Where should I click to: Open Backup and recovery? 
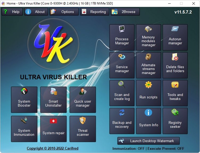(x=122, y=121)
